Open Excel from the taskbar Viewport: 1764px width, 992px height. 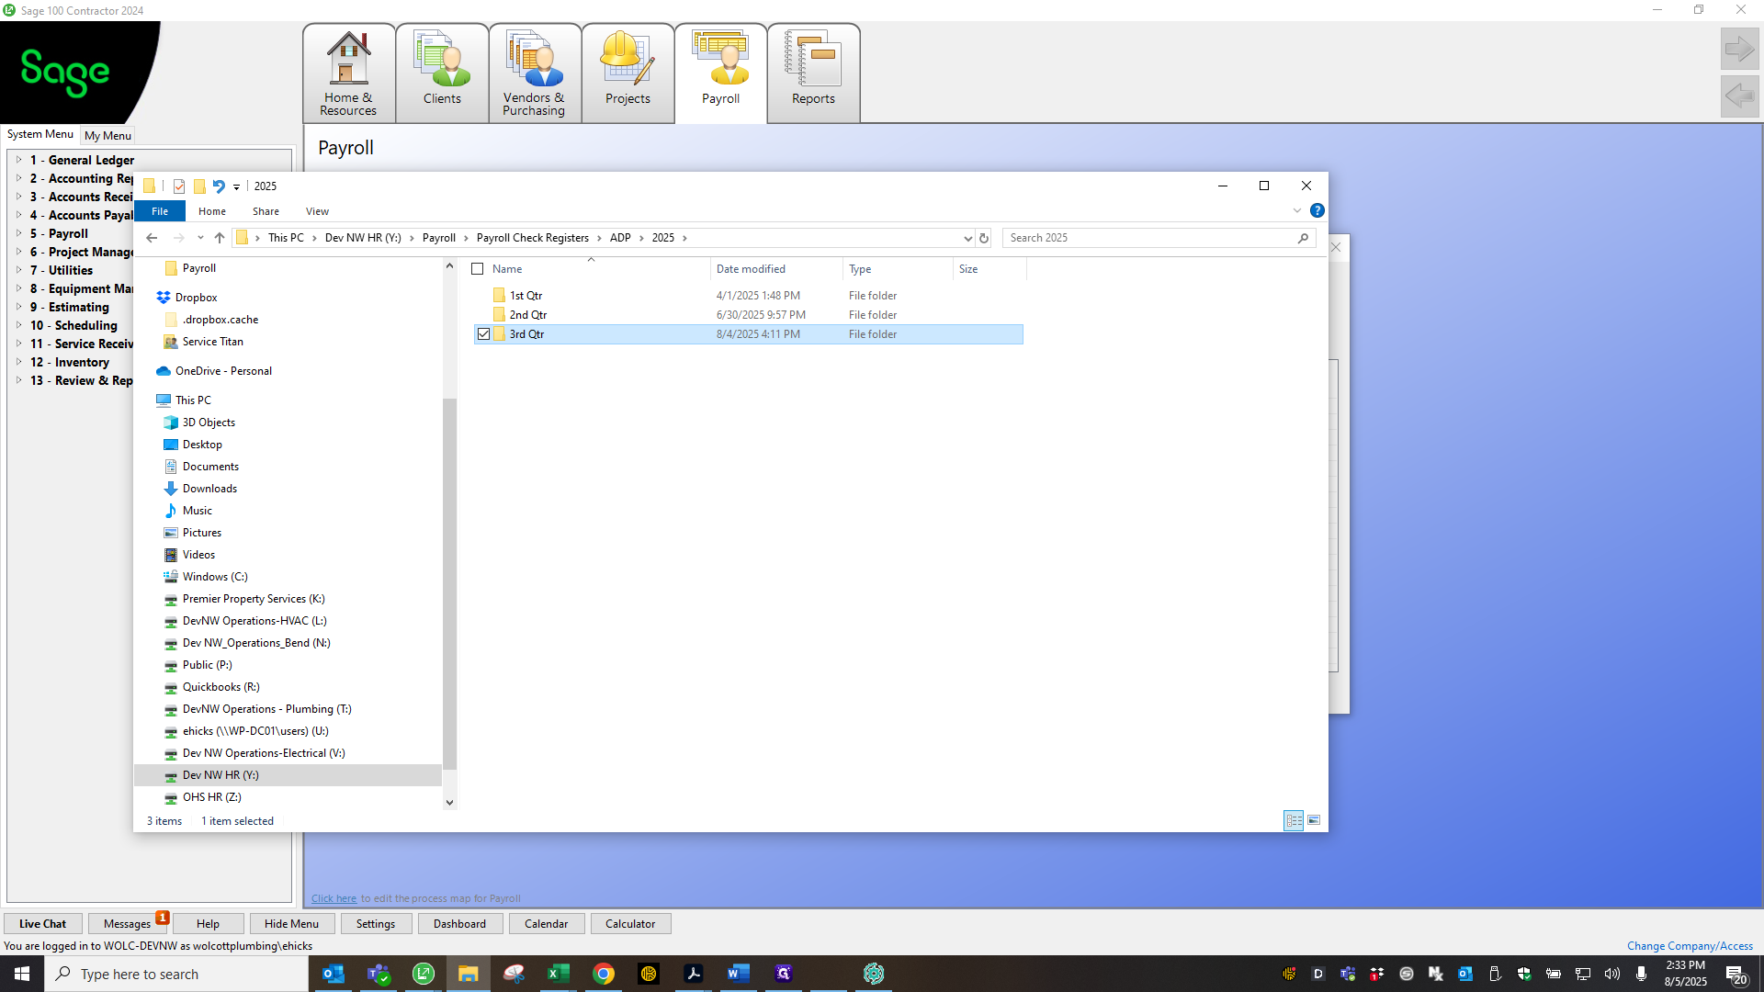558,974
